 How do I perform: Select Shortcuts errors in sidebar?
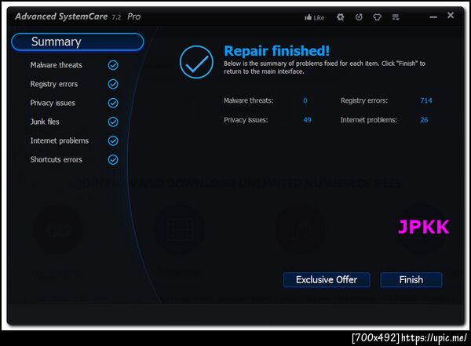(57, 159)
